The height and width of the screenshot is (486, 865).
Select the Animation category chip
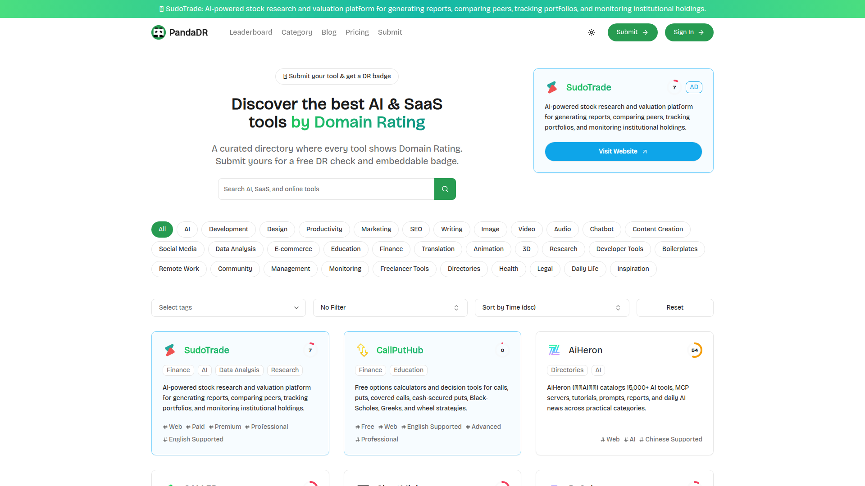pyautogui.click(x=489, y=249)
